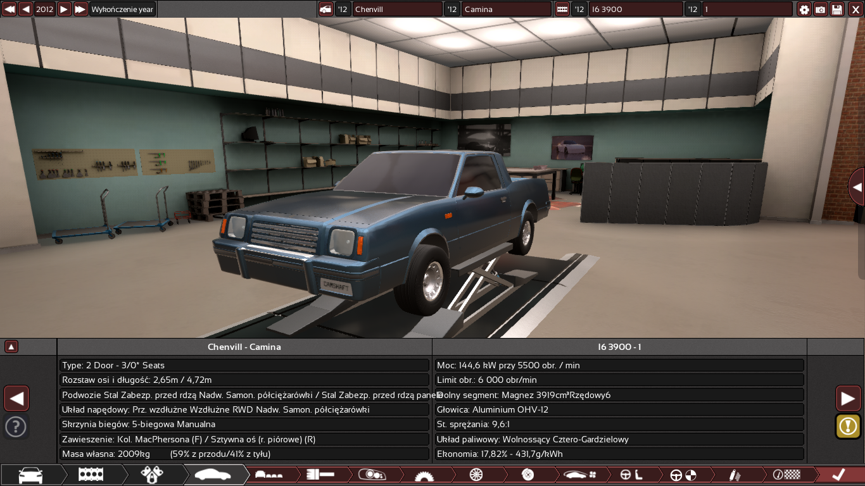This screenshot has height=486, width=865.
Task: Open the brake disc tab
Action: [527, 475]
